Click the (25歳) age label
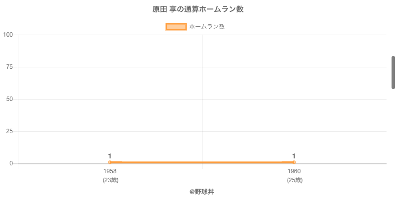 (x=295, y=180)
